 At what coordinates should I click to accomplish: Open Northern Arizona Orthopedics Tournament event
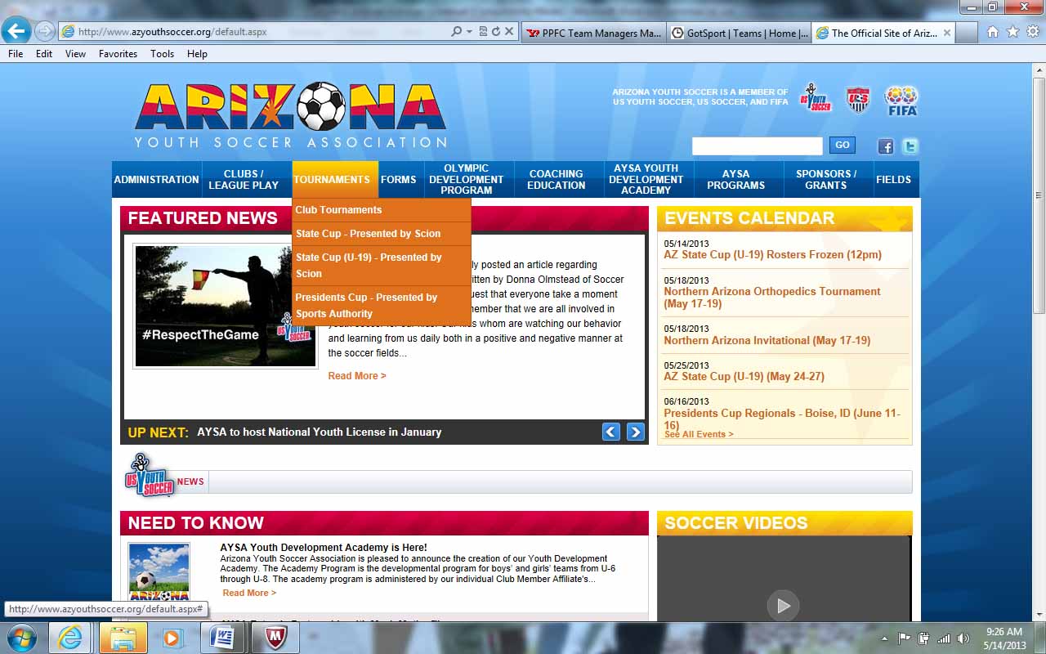coord(772,298)
